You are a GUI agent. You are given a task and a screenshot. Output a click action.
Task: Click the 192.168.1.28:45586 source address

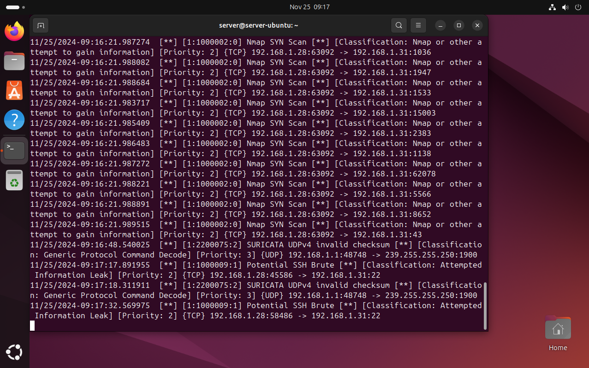(x=251, y=275)
